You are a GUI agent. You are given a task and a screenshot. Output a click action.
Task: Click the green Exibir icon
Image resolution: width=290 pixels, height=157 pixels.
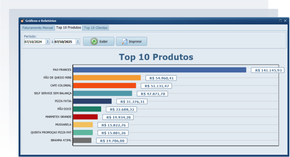tap(94, 41)
